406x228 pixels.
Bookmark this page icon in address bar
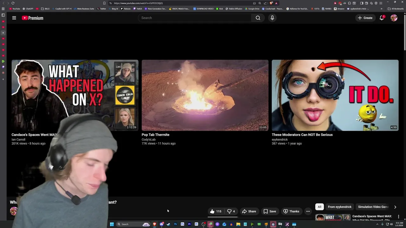click(x=104, y=3)
